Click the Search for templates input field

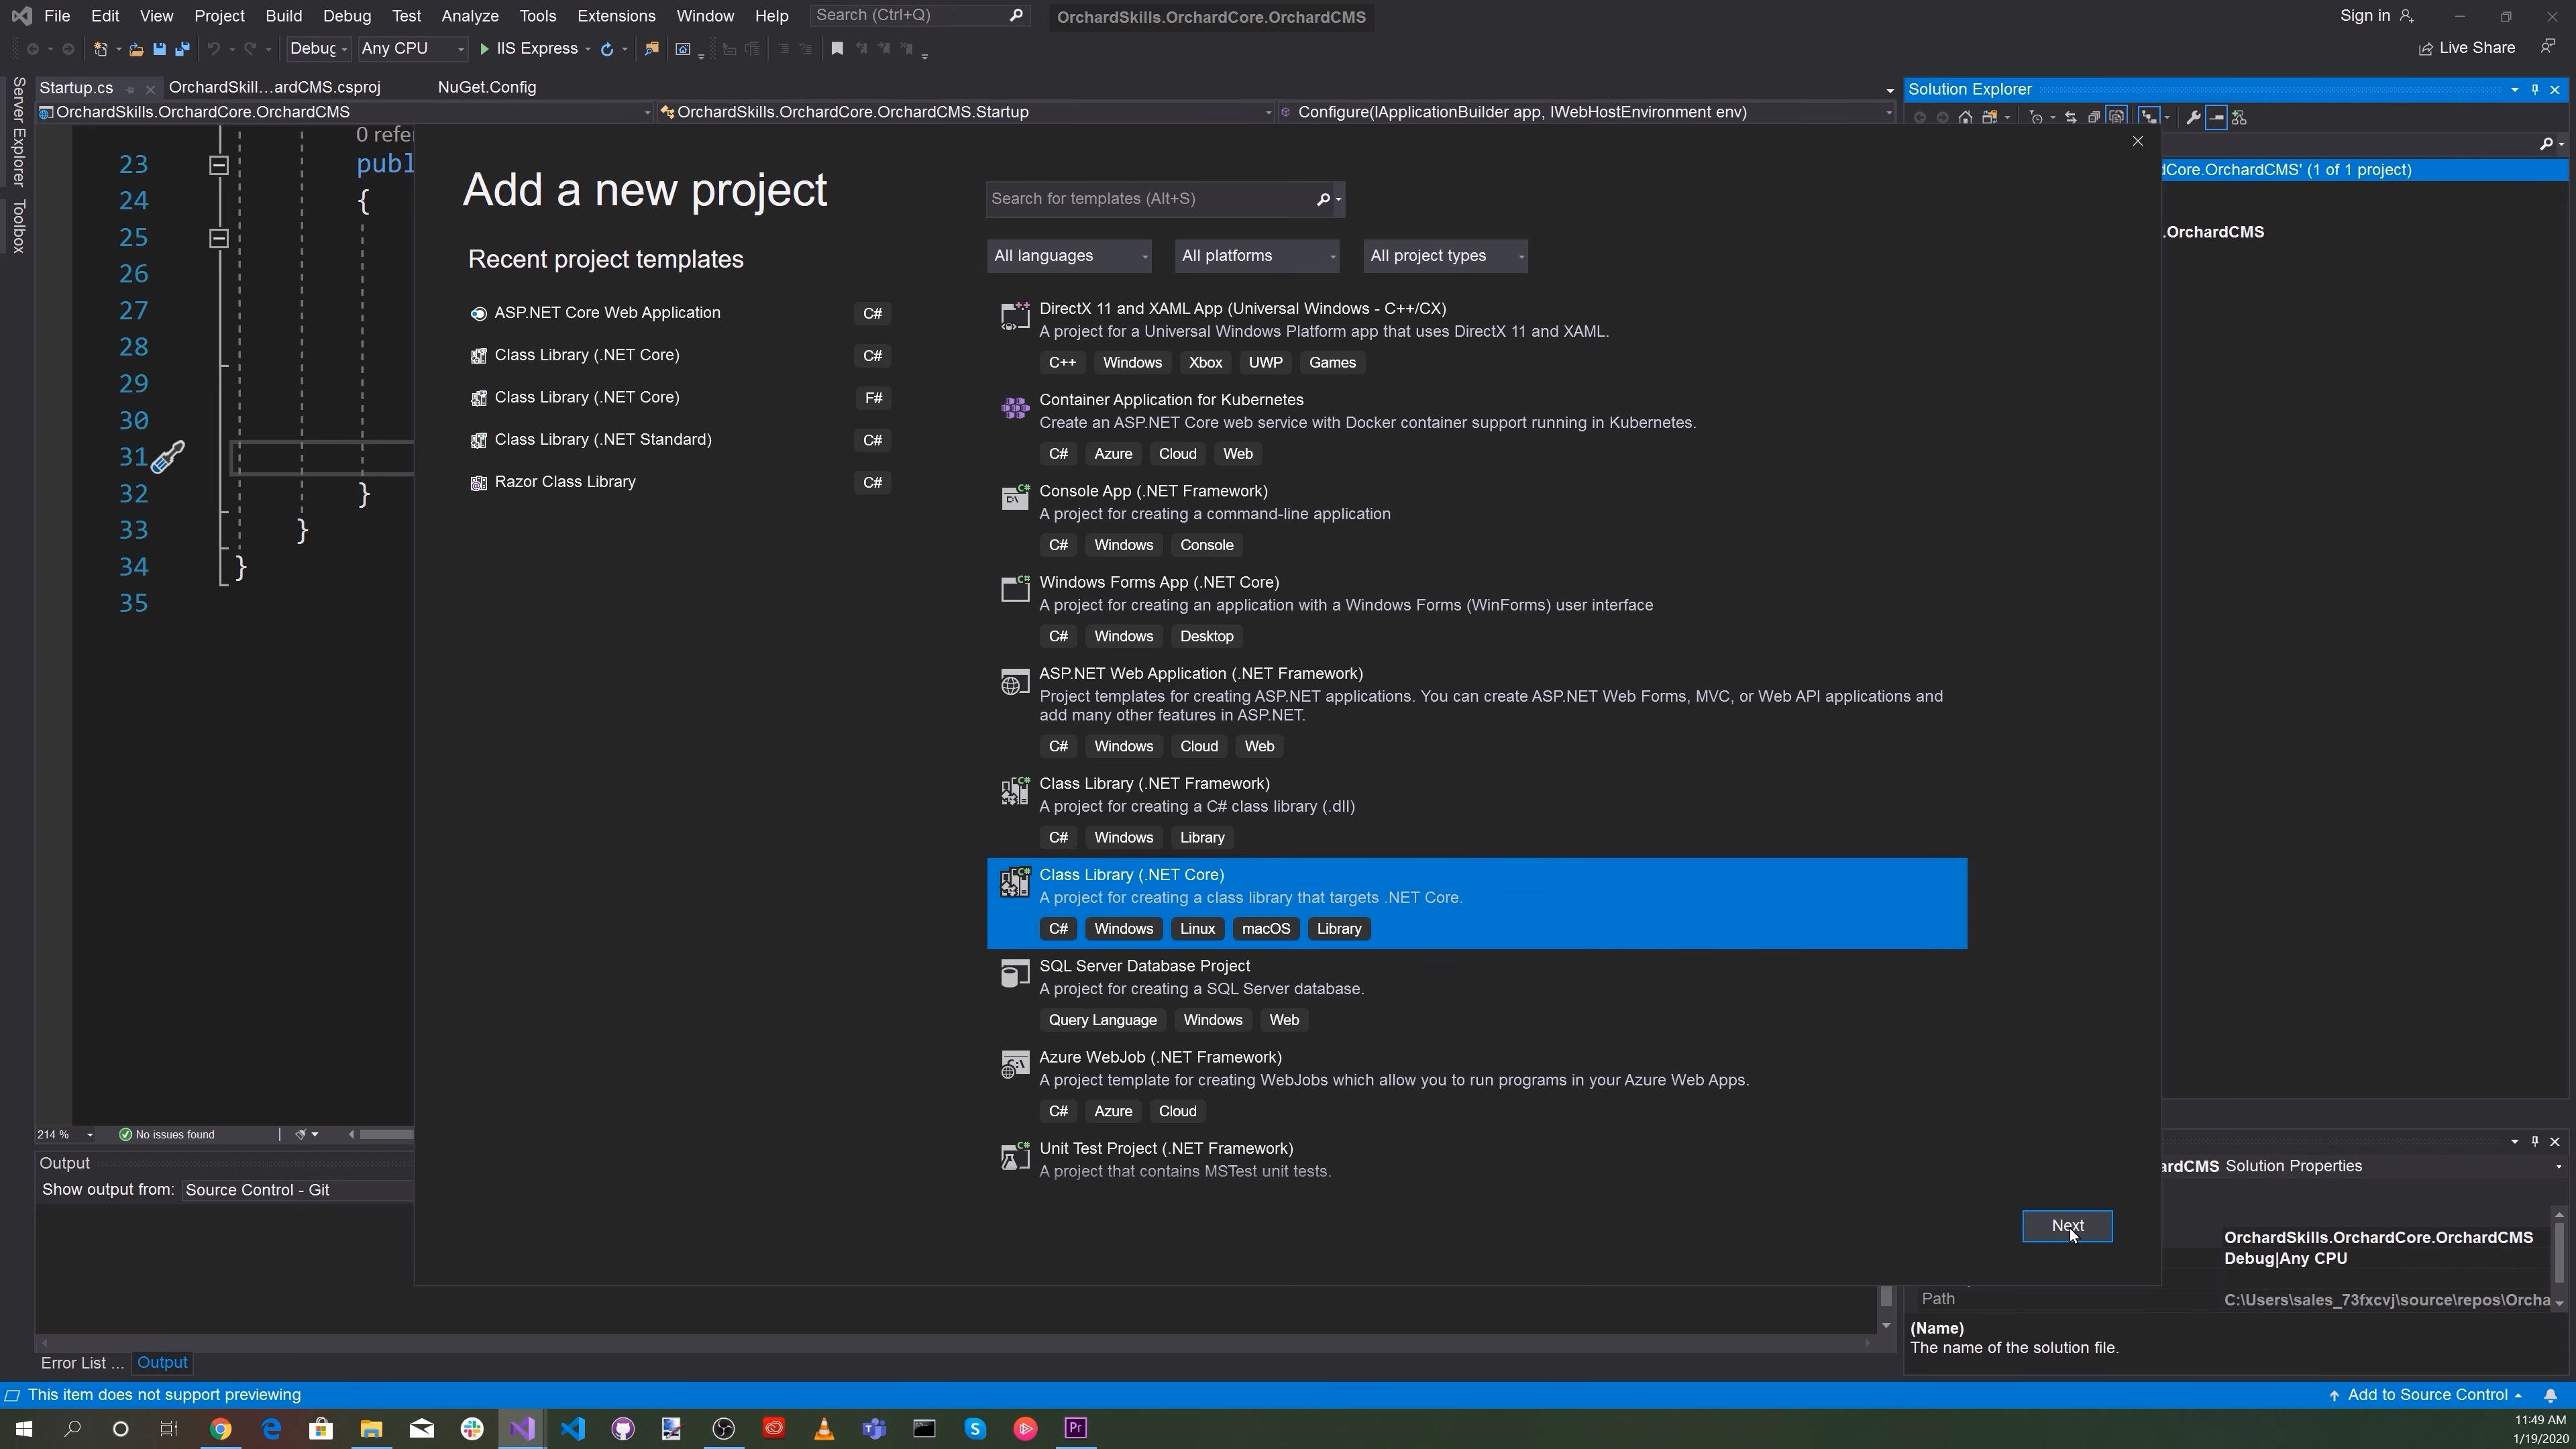1150,199
